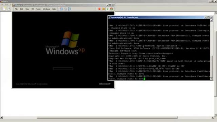
Task: Click middle gray snapshot icon in VMware toolbar
Action: pyautogui.click(x=65, y=9)
